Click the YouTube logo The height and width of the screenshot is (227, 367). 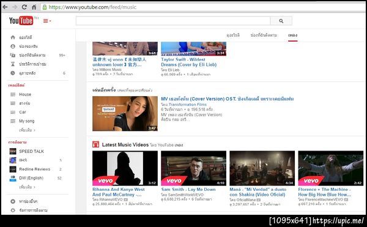[21, 21]
